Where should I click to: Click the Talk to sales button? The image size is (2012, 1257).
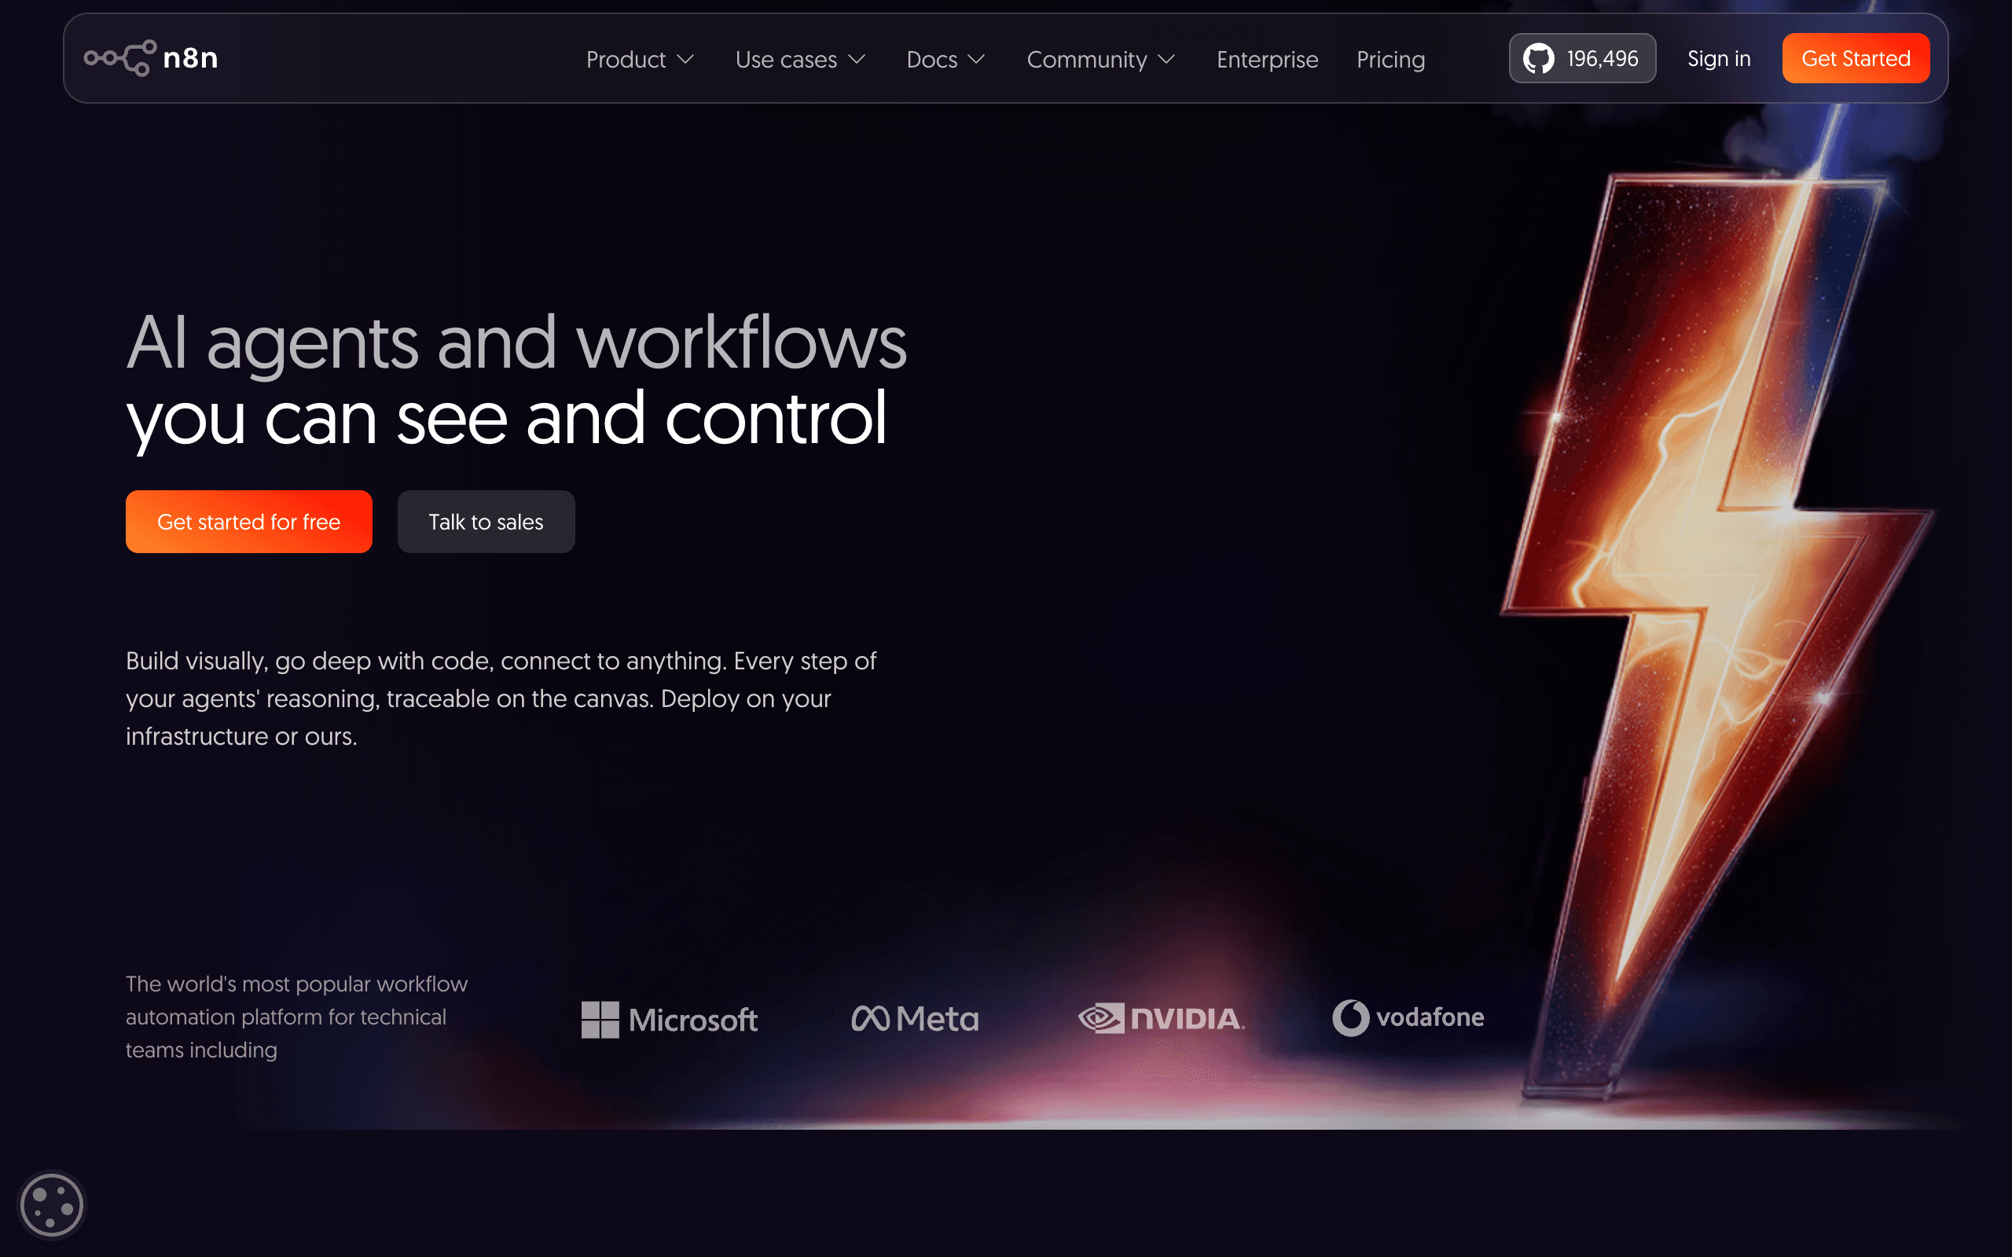pyautogui.click(x=486, y=521)
